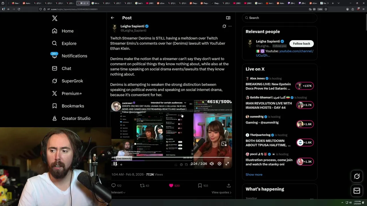The height and width of the screenshot is (206, 367).
Task: Mute the post video with speaker icon
Action: point(212,164)
